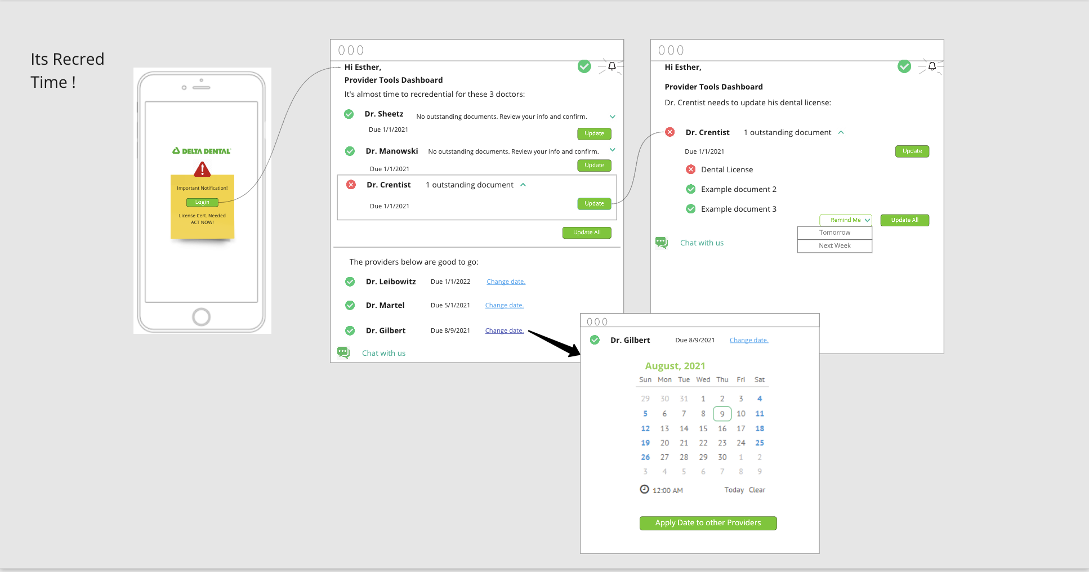Click the green checkmark beside bell in right dashboard

[904, 66]
